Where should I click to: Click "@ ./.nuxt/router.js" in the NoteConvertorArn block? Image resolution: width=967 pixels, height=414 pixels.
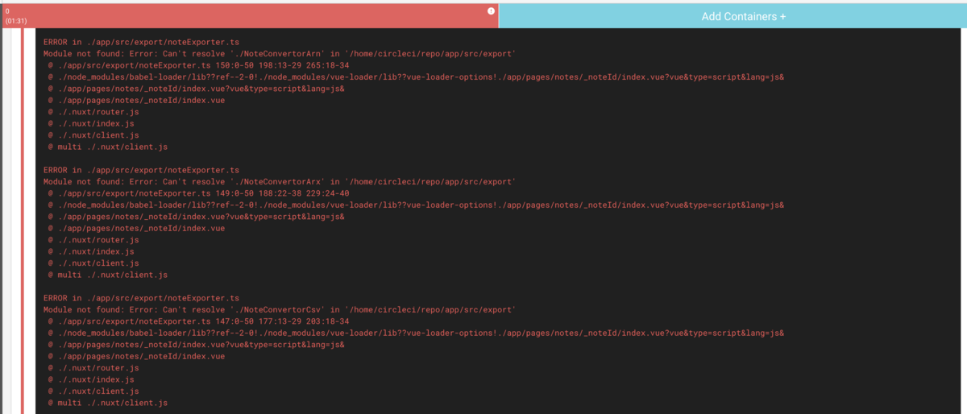click(93, 112)
